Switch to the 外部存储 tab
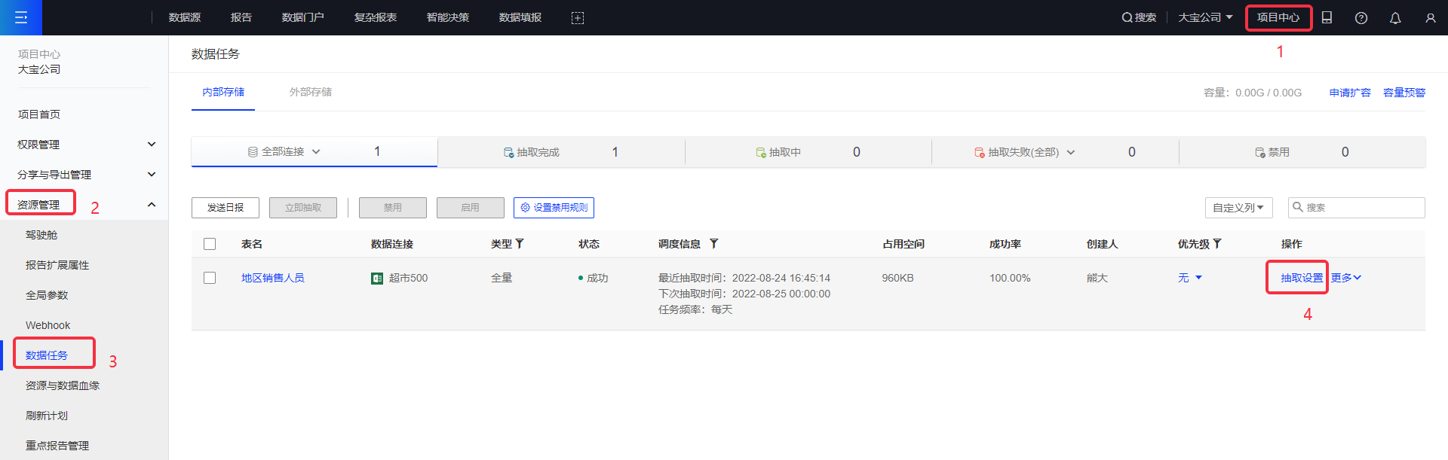 (x=311, y=92)
